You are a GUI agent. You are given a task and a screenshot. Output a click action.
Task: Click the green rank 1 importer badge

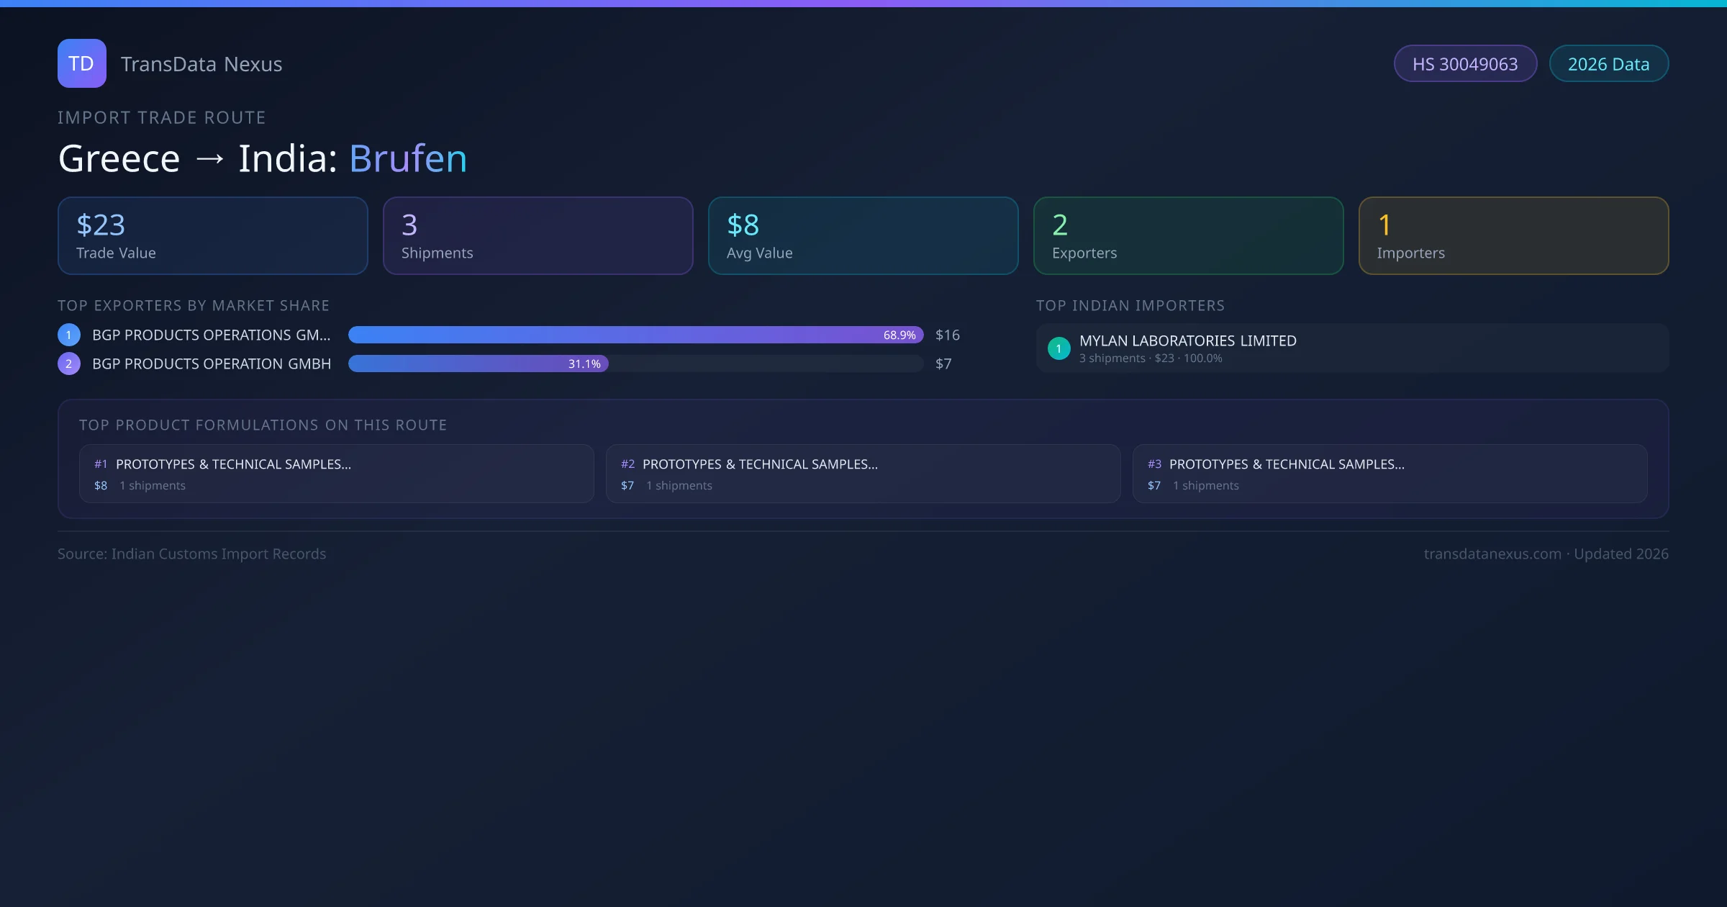1059,348
